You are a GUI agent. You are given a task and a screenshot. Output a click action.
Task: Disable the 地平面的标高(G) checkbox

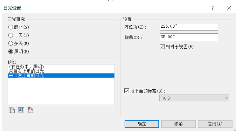click(126, 91)
